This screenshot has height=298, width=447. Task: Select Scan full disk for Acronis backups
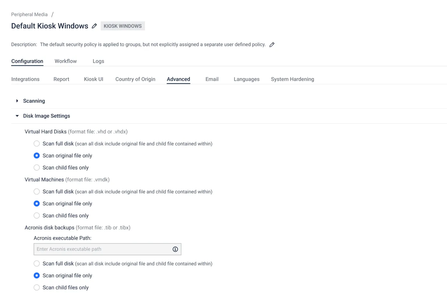(x=37, y=264)
